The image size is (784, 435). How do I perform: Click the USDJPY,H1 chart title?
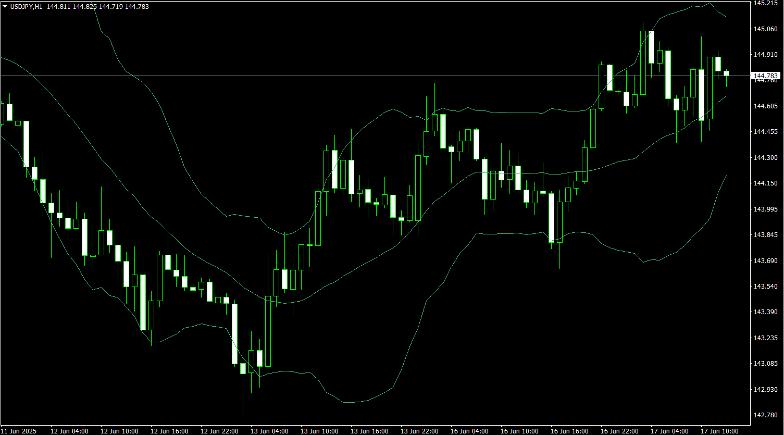click(x=26, y=7)
